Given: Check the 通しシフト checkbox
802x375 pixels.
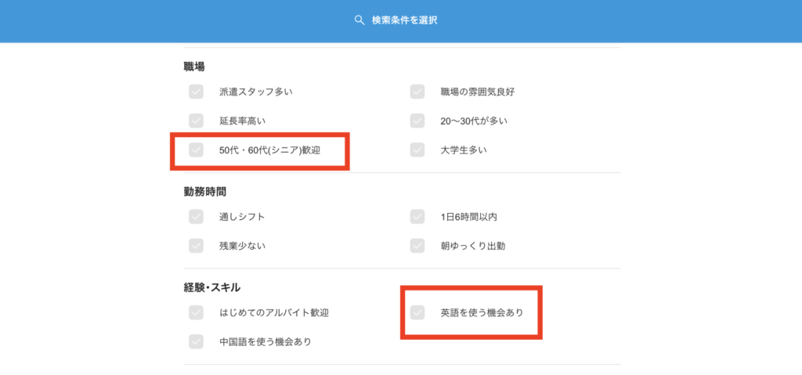Looking at the screenshot, I should [x=196, y=216].
